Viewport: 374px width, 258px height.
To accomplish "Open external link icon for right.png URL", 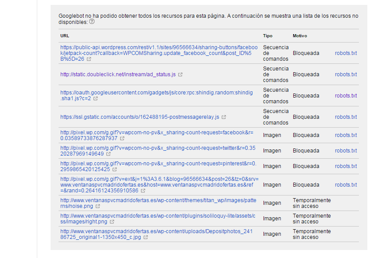I will [x=112, y=222].
